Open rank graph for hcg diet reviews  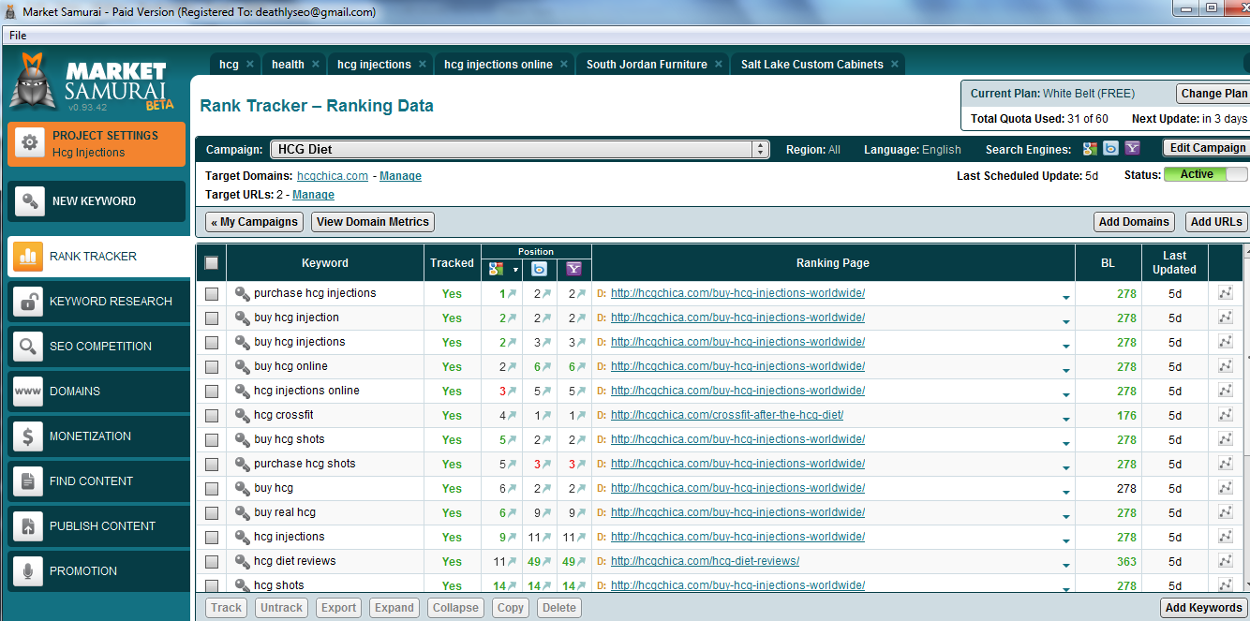(x=1225, y=561)
